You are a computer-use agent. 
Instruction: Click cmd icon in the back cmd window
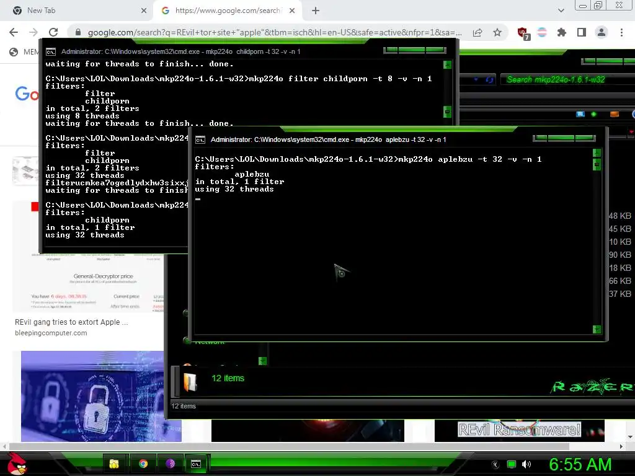click(51, 52)
